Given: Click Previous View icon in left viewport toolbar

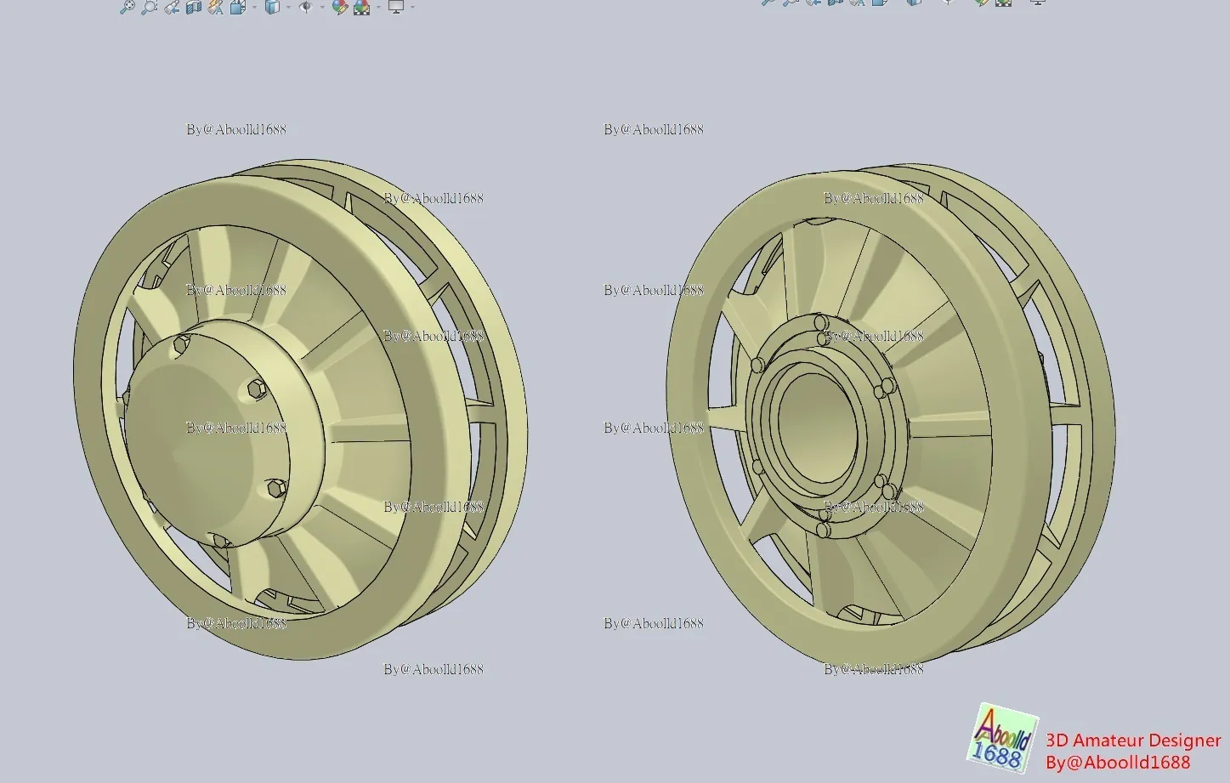Looking at the screenshot, I should click(x=172, y=7).
